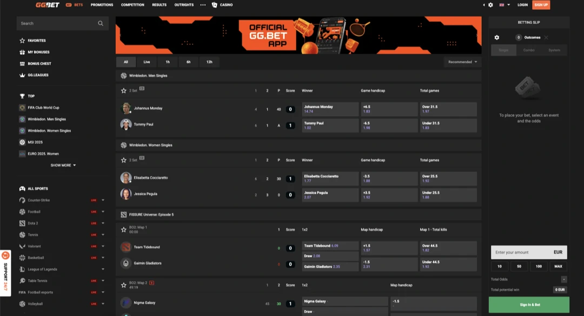Click Sign In & Bet button
This screenshot has width=584, height=316.
[x=529, y=305]
